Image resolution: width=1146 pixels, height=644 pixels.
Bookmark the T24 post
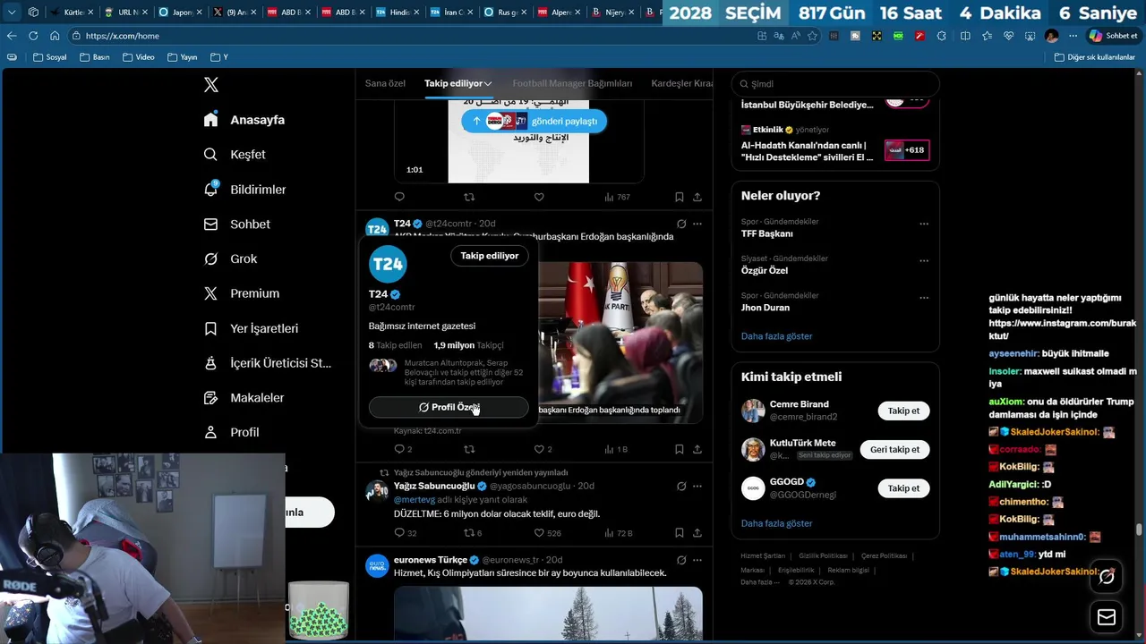(x=679, y=449)
